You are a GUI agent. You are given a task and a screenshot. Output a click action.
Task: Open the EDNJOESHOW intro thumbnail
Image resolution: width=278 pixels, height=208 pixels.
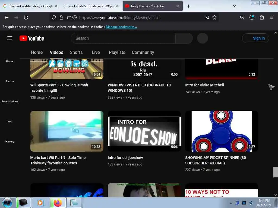tap(144, 131)
